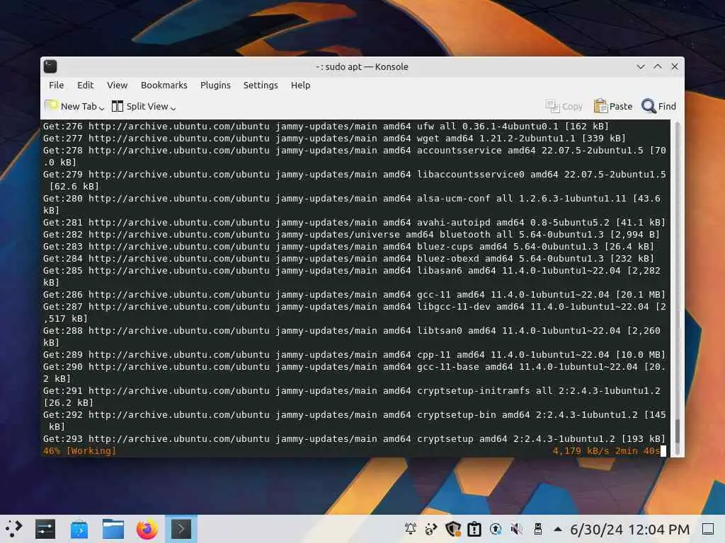This screenshot has width=725, height=543.
Task: Expand the New Tab dropdown arrow
Action: [x=102, y=107]
